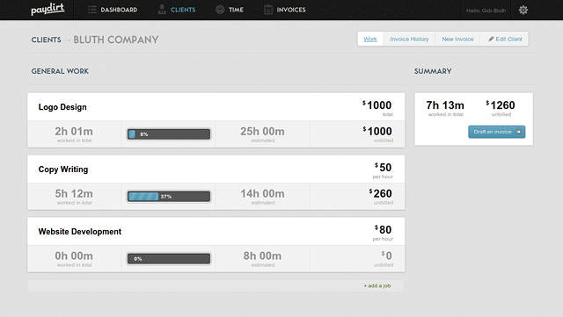Open the Website Development job

pyautogui.click(x=80, y=232)
